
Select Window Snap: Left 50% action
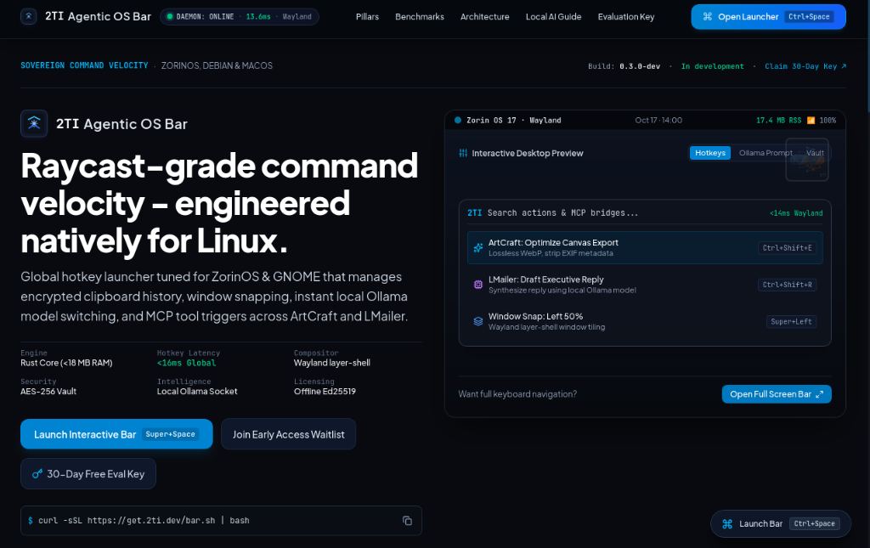click(645, 321)
